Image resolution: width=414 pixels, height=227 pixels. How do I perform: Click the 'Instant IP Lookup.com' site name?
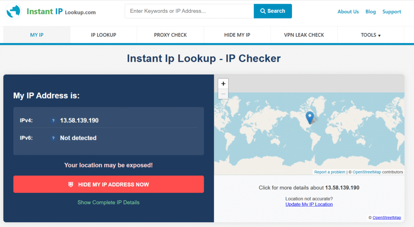click(61, 12)
